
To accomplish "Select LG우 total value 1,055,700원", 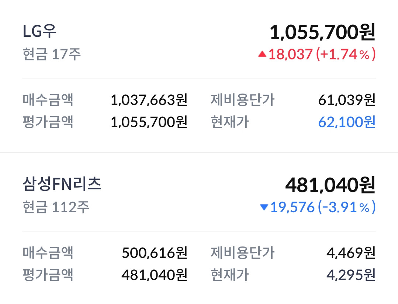I will [x=322, y=32].
